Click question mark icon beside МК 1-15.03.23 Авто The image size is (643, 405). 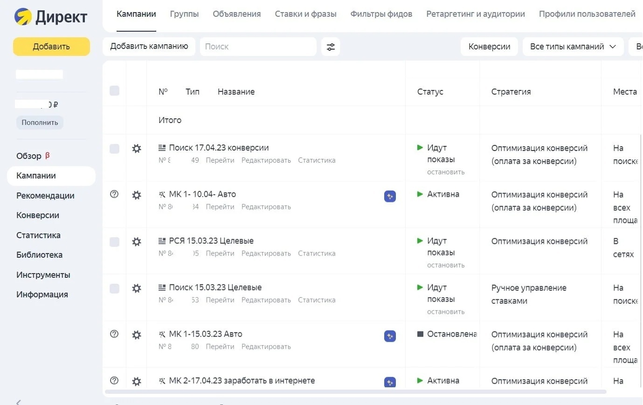point(114,334)
